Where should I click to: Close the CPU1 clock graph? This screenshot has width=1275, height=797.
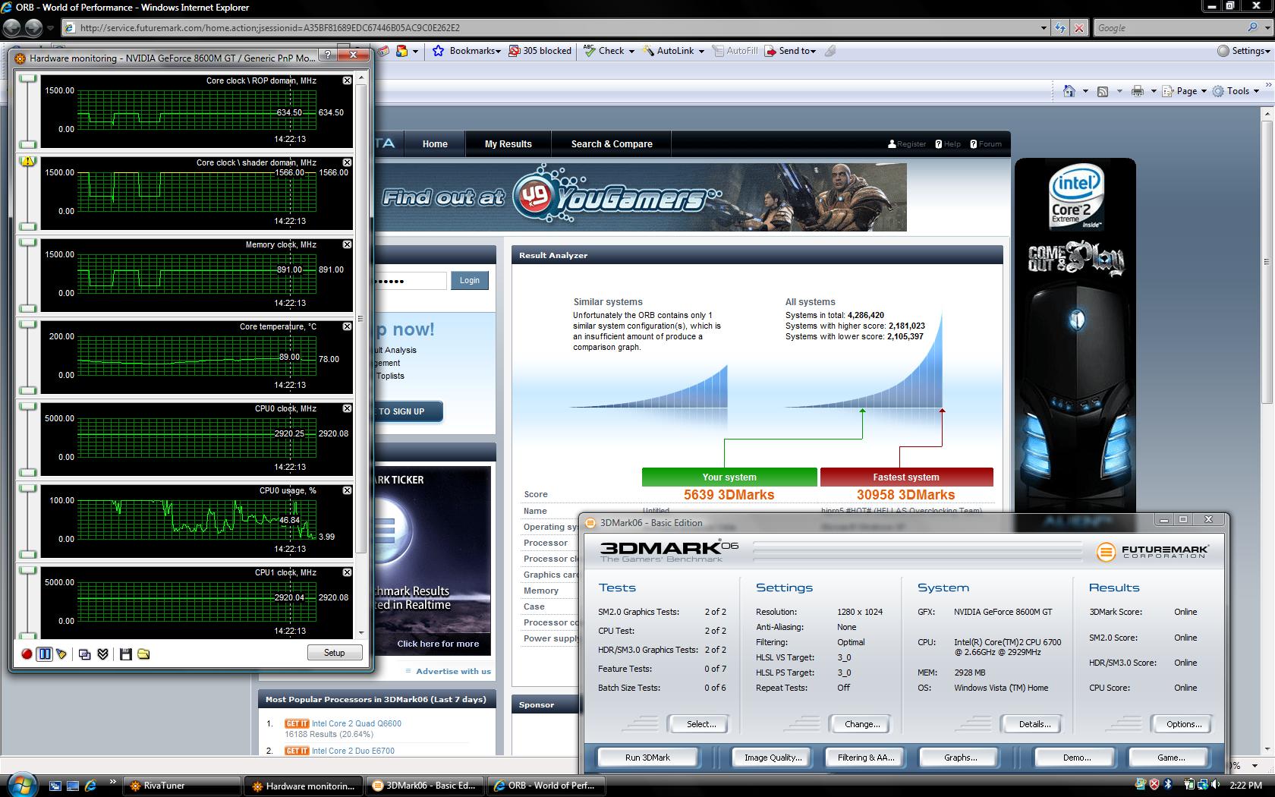coord(347,572)
